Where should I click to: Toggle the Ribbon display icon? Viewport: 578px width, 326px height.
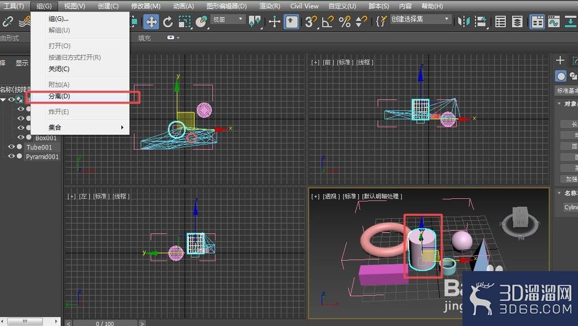click(x=537, y=22)
